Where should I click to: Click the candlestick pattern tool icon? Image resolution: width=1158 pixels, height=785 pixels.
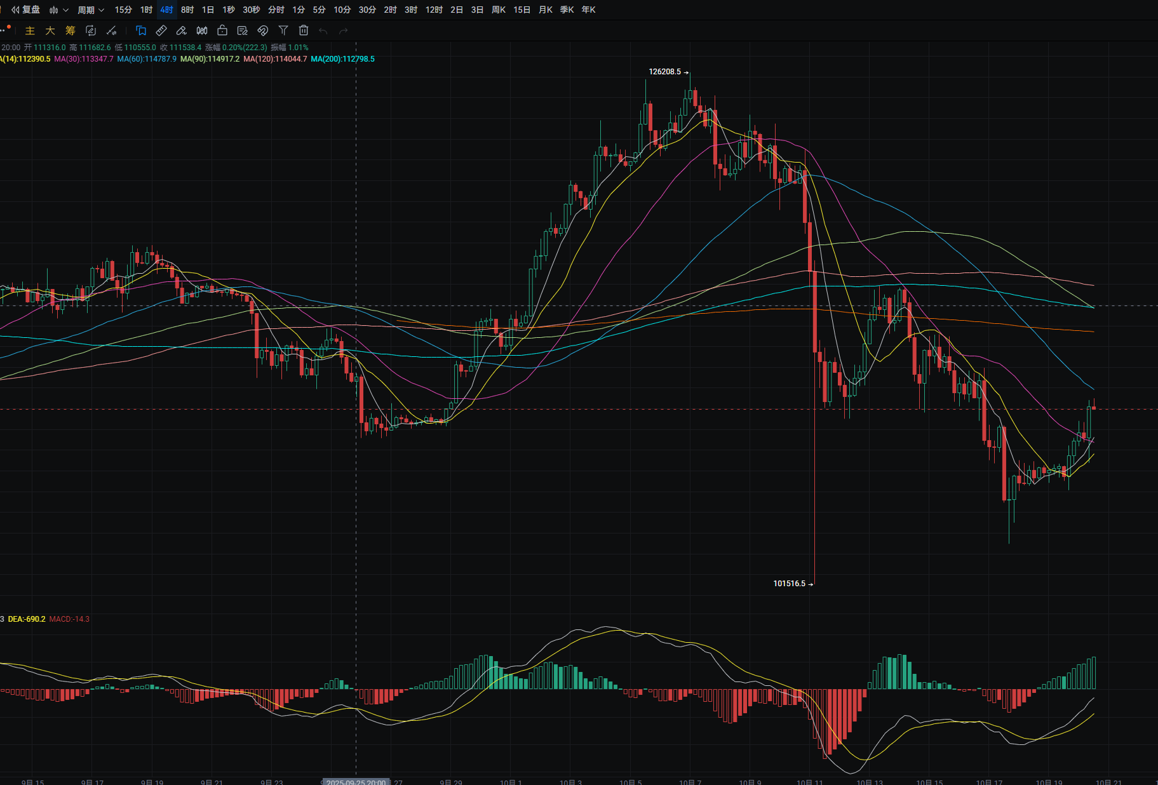[202, 30]
